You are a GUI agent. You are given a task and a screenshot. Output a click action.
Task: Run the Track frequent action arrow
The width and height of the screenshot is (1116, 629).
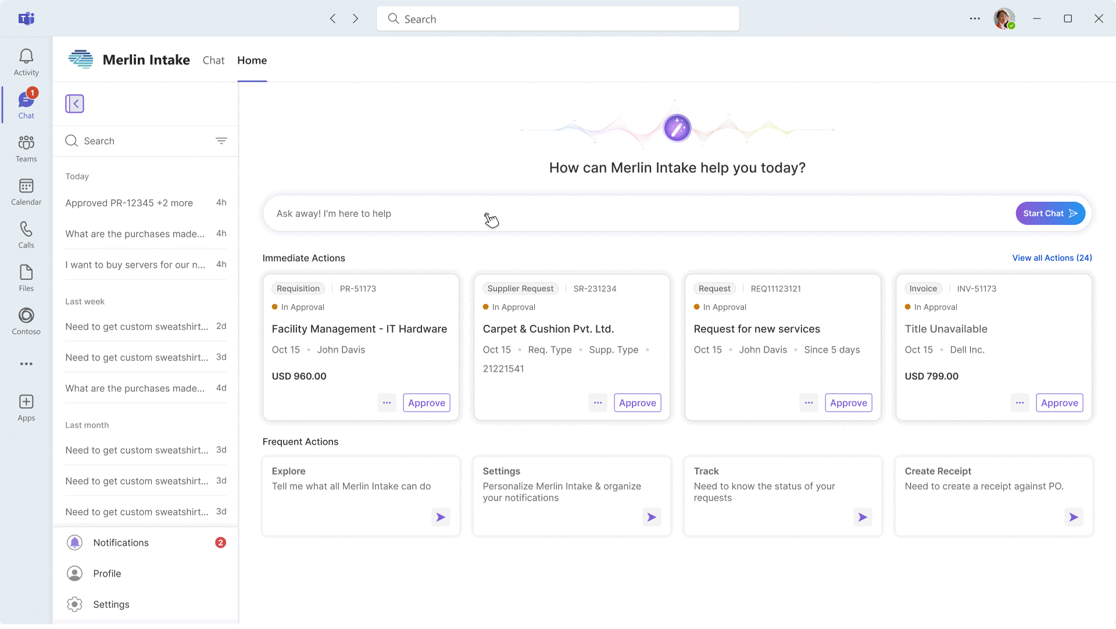point(862,517)
